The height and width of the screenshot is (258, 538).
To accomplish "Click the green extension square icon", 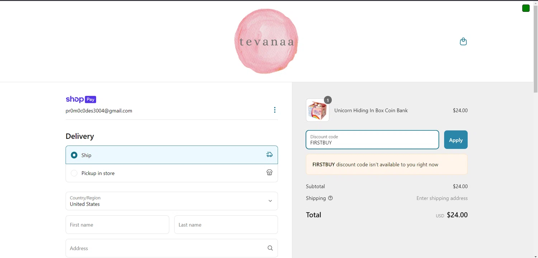I will pyautogui.click(x=526, y=8).
